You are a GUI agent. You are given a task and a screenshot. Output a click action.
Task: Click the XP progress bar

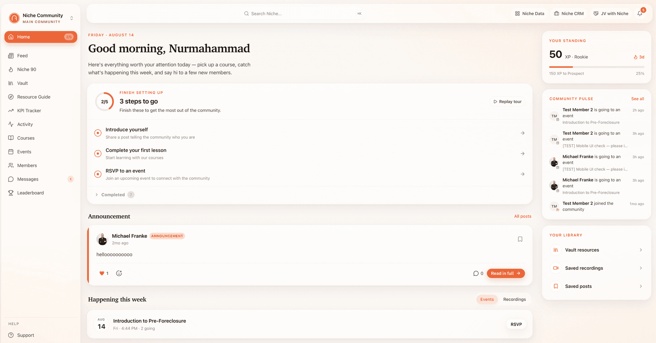(x=597, y=67)
